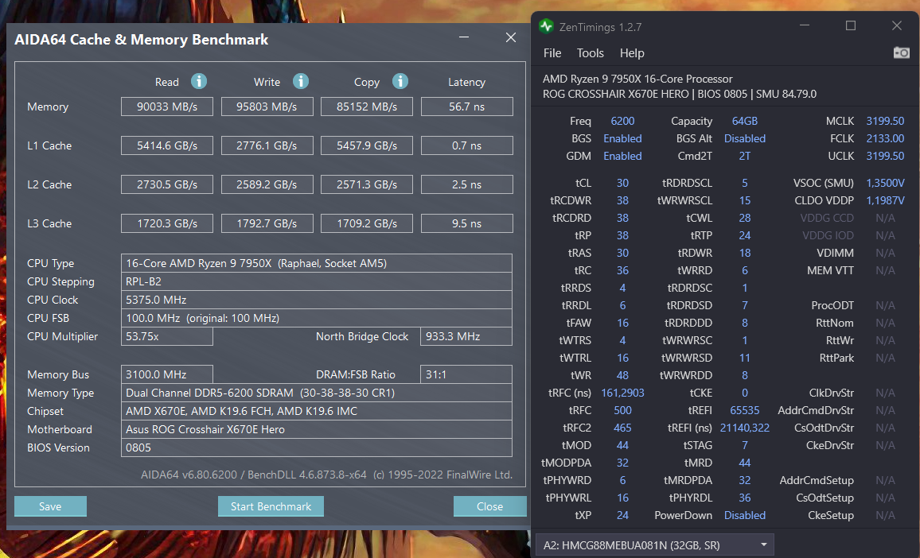Click the Start Benchmark button
Screen dimensions: 920x558
tap(271, 506)
